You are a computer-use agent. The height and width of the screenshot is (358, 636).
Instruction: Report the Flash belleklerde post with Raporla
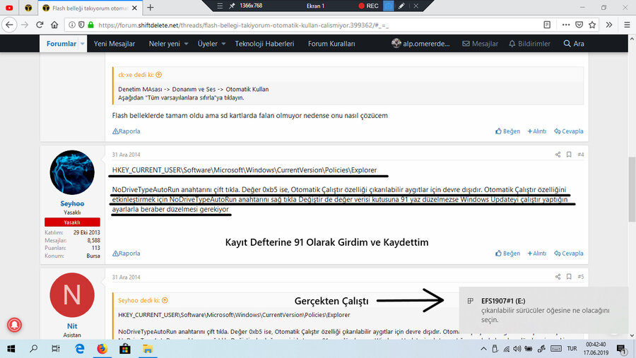click(x=126, y=131)
